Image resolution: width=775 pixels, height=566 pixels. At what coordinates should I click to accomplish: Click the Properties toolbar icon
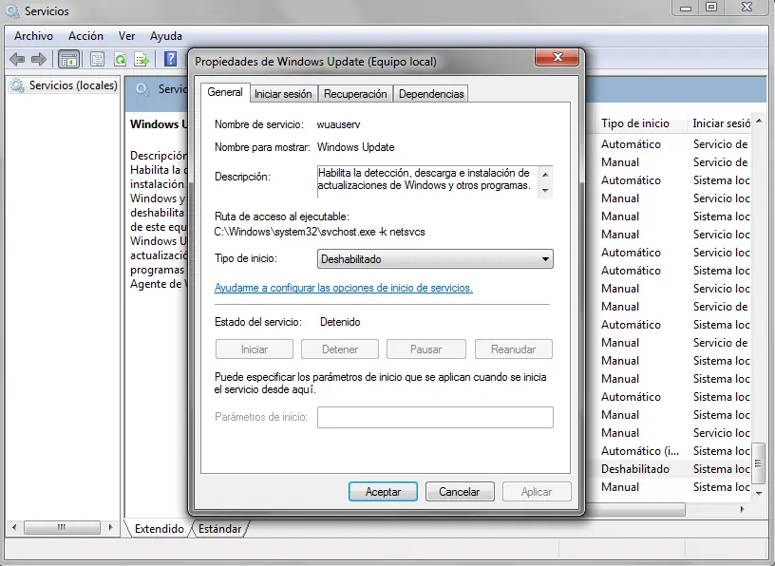98,60
